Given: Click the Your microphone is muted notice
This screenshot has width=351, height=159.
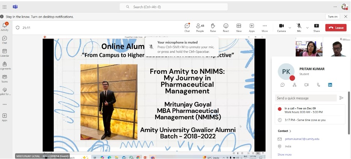Looking at the screenshot, I should click(x=182, y=47).
